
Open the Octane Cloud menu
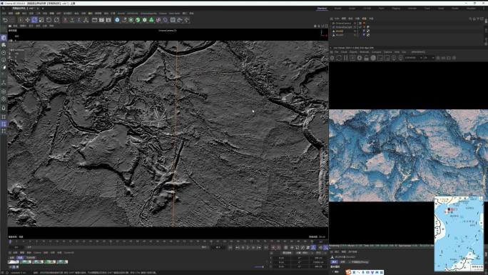(x=344, y=51)
